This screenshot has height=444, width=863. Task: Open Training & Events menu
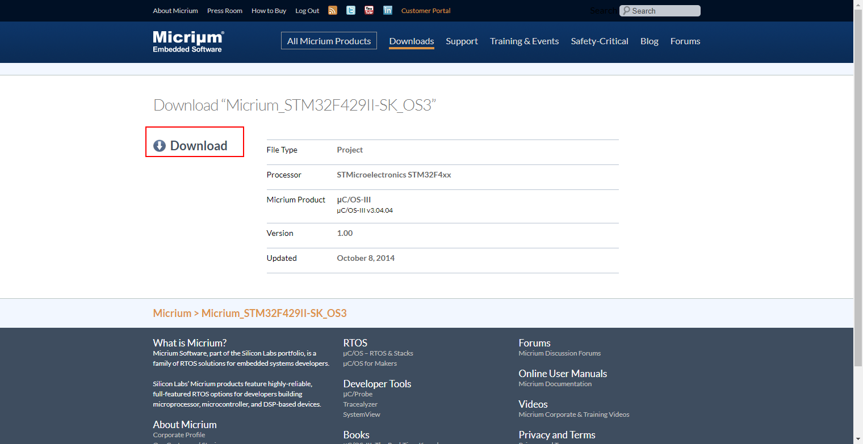click(525, 41)
